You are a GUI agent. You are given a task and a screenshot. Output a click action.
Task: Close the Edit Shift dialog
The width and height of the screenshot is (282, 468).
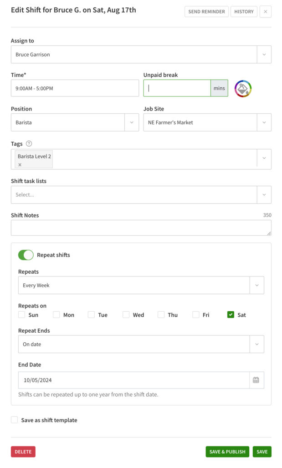click(266, 11)
